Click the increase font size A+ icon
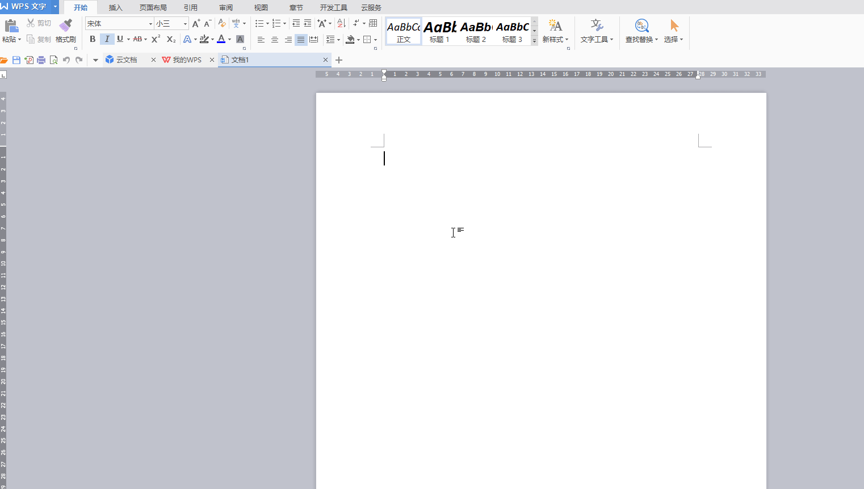Screen dimensions: 864x489 coord(196,24)
